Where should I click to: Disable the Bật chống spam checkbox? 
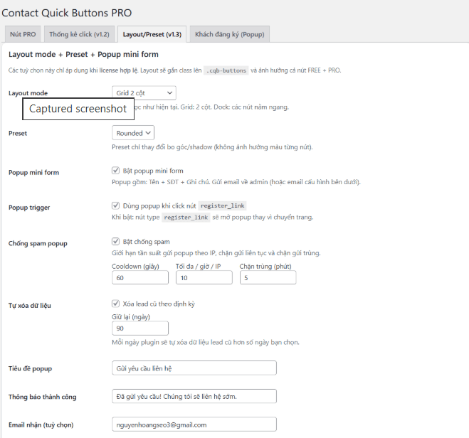coord(116,242)
